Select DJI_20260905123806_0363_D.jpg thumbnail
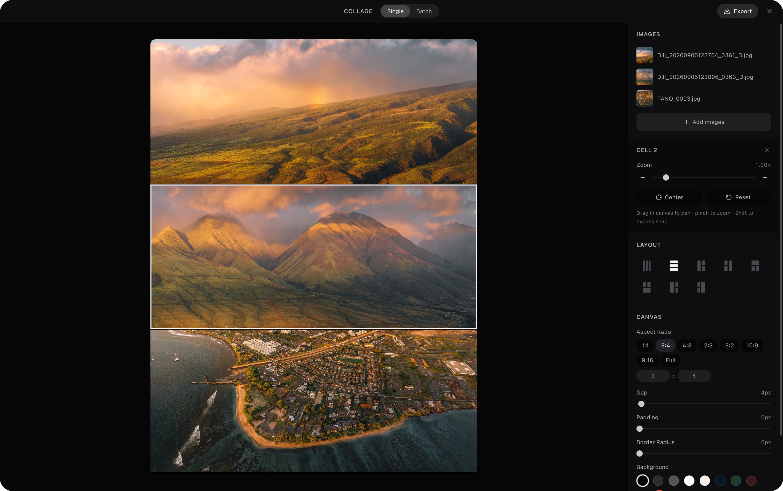This screenshot has height=491, width=783. (644, 77)
